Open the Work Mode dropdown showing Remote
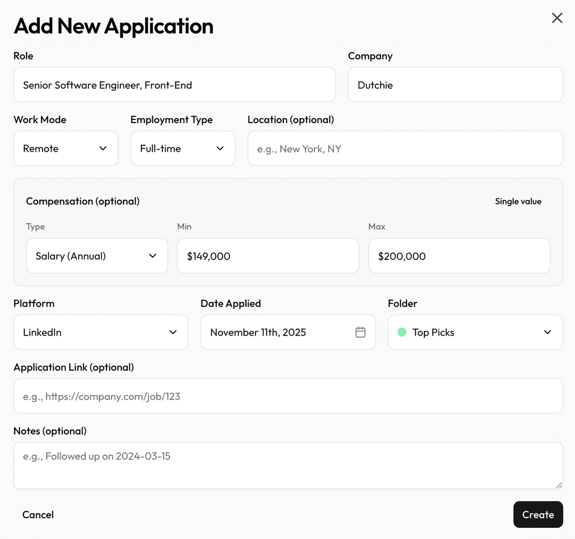 (65, 149)
